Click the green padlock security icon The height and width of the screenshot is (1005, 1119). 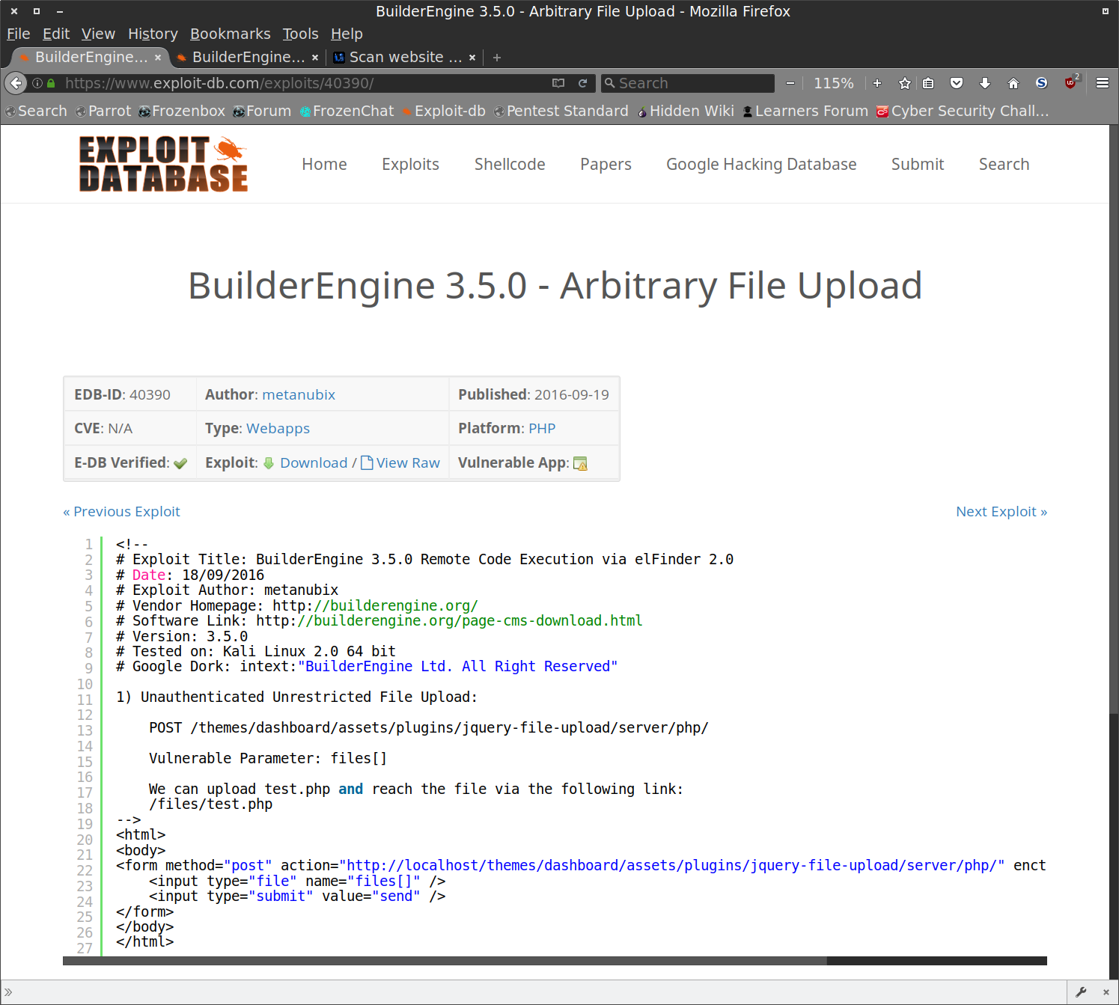(51, 83)
